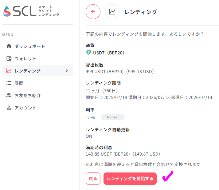Screen dimensions: 219x190
Task: Click the red chart icon in sidebar レンディング
Action: coord(9,71)
